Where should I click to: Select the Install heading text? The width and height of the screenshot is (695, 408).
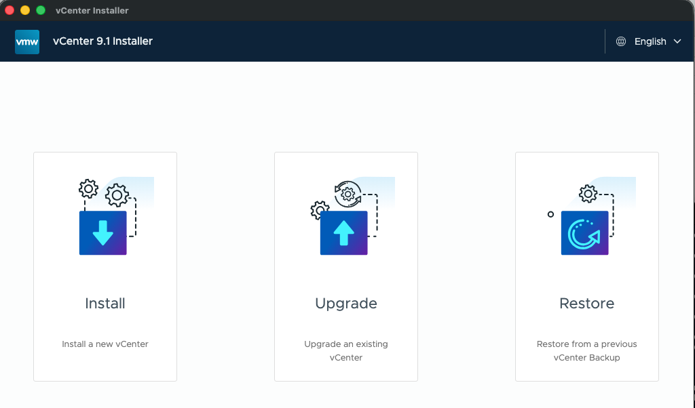click(105, 304)
